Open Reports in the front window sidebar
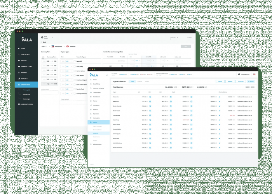The width and height of the screenshot is (272, 194). pyautogui.click(x=94, y=109)
